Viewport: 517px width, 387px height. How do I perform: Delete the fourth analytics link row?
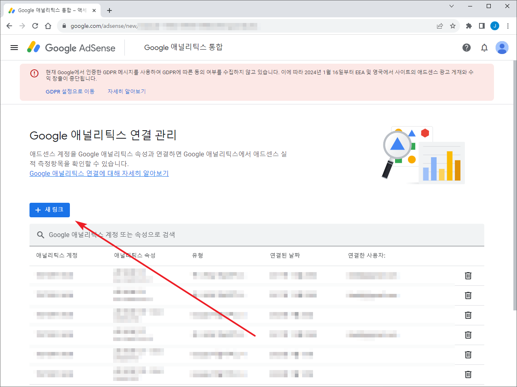[468, 335]
